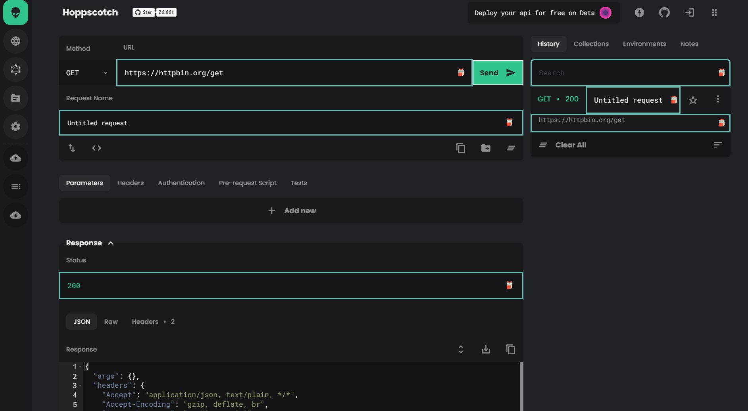The width and height of the screenshot is (748, 411).
Task: Click the clear request lines icon
Action: pyautogui.click(x=511, y=148)
